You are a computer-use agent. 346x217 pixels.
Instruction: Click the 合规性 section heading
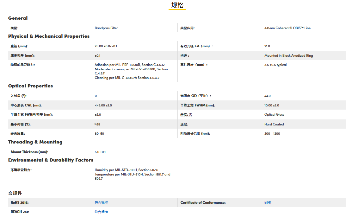coord(15,193)
